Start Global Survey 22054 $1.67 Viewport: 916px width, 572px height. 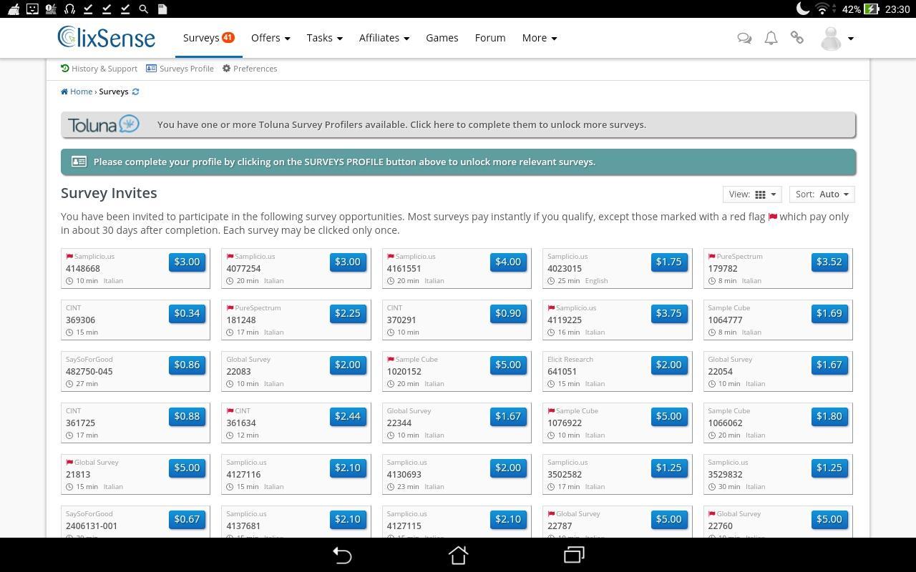click(x=829, y=365)
